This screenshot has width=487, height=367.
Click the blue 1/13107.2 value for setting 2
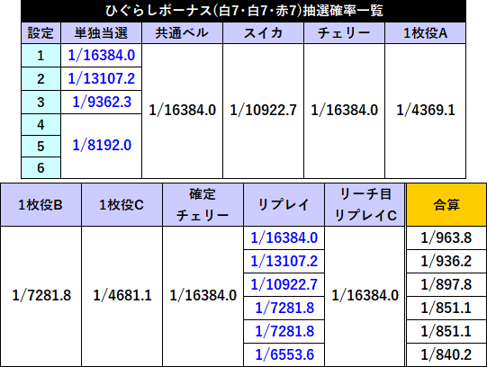coord(101,79)
